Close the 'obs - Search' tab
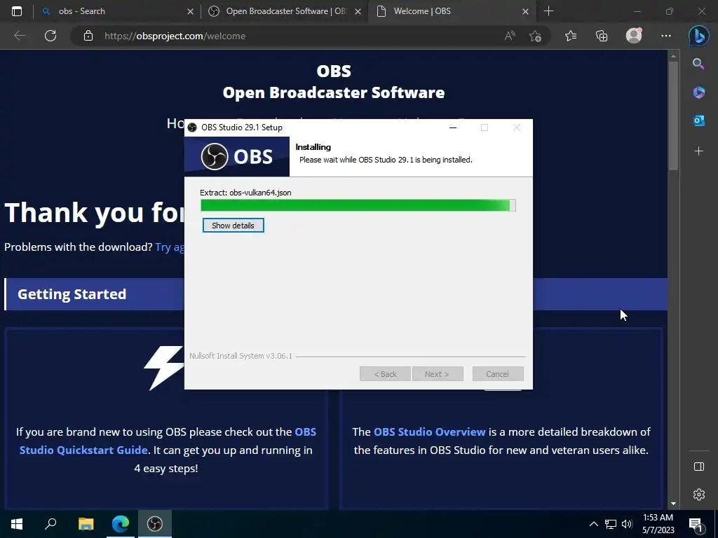718x538 pixels. pos(191,11)
